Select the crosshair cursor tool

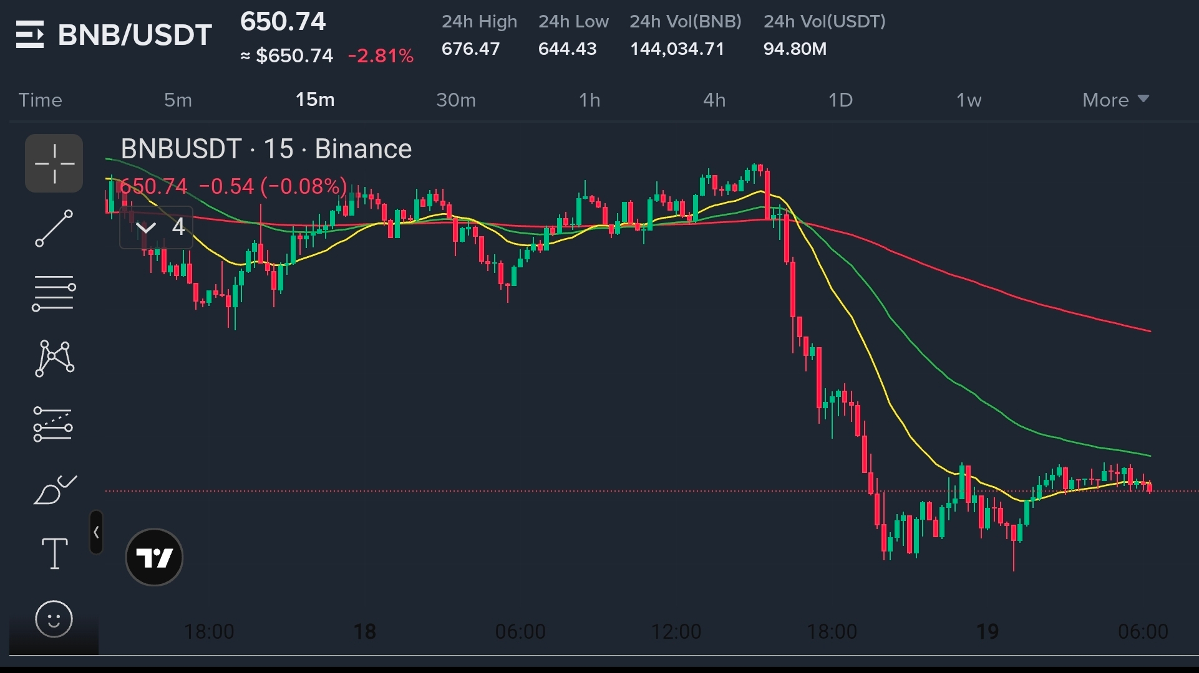click(x=54, y=163)
